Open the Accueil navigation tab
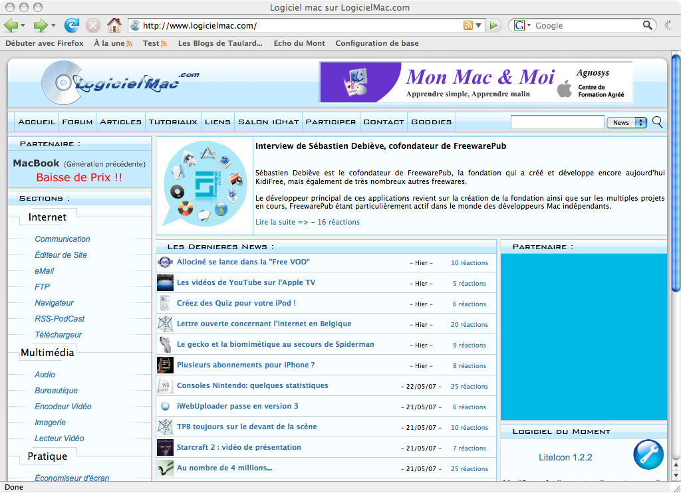Viewport: 681px width, 493px height. pos(37,122)
